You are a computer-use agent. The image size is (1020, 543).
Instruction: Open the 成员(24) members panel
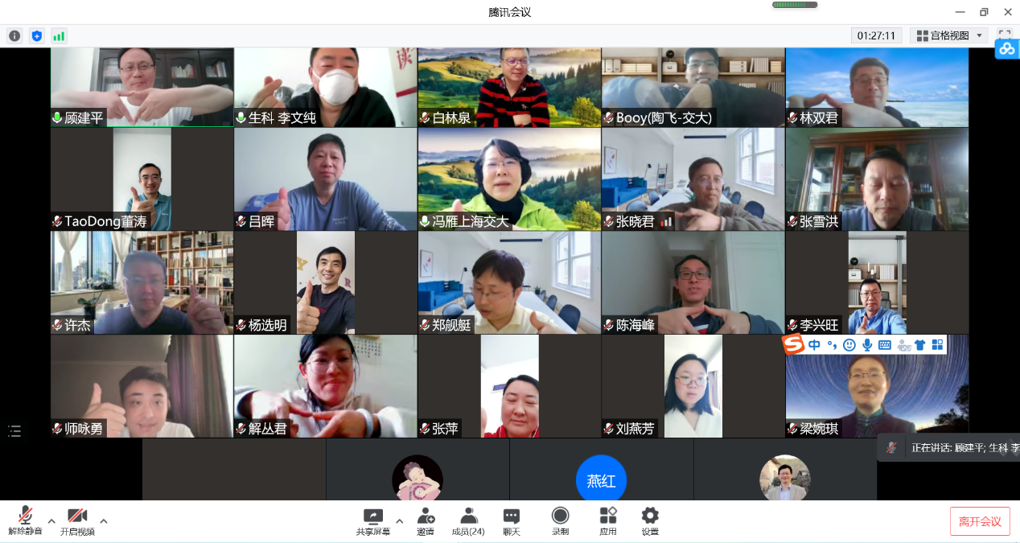tap(468, 516)
